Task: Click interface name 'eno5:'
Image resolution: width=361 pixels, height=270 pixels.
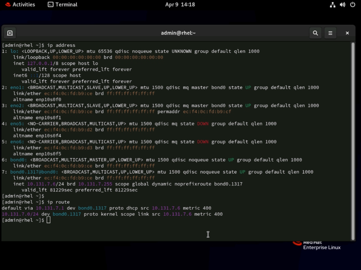Action: pyautogui.click(x=17, y=124)
